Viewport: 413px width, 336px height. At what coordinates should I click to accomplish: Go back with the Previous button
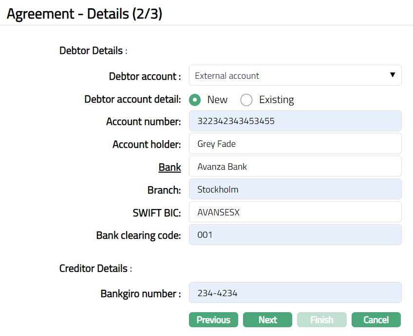click(213, 319)
